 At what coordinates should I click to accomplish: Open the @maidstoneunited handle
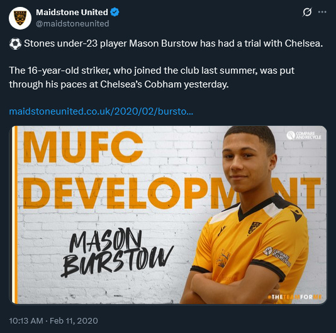[72, 23]
